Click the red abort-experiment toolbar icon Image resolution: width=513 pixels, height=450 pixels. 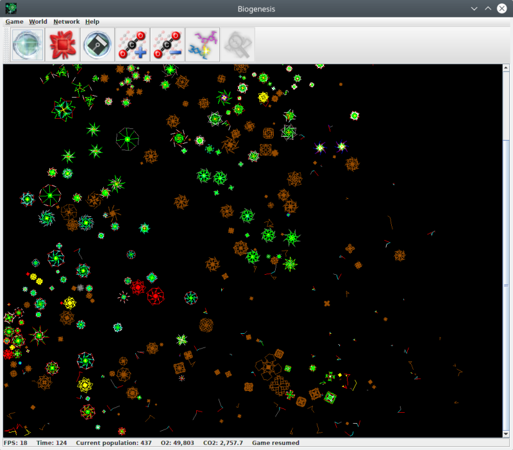[62, 44]
